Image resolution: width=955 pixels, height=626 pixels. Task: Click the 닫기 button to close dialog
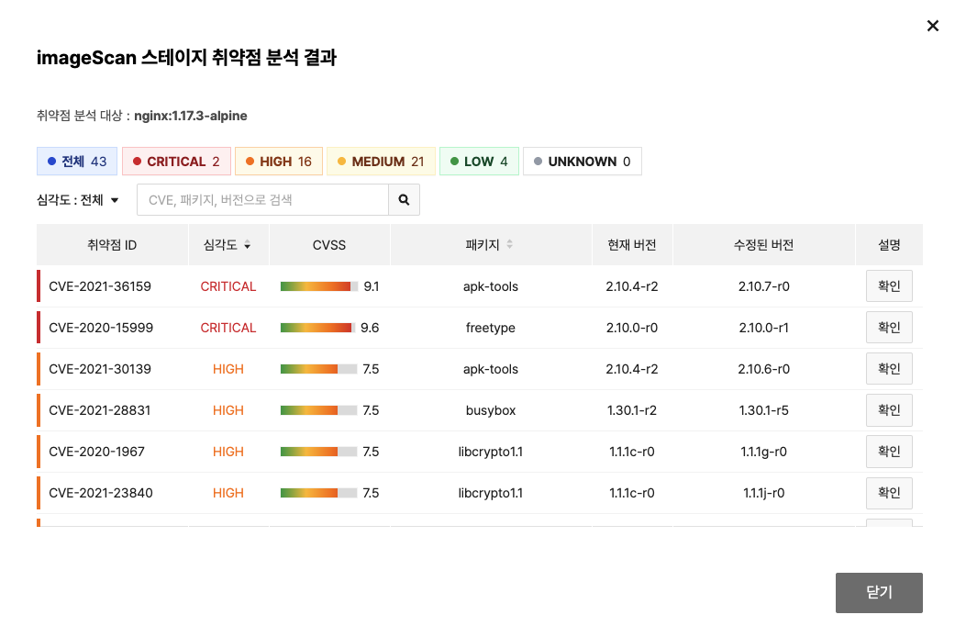coord(878,592)
